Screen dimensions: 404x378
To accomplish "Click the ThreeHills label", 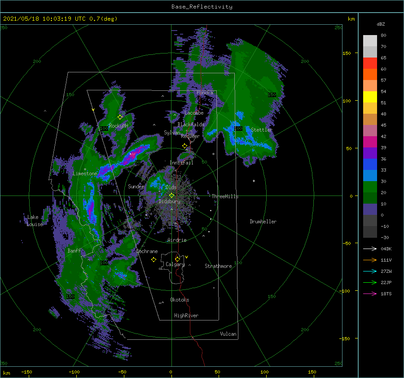I will pyautogui.click(x=225, y=196).
